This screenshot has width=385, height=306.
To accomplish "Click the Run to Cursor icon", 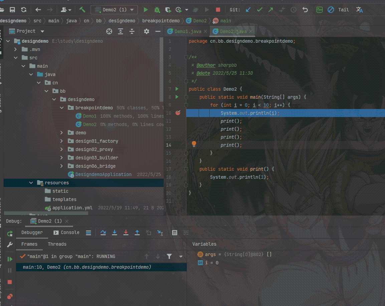I will 160,232.
